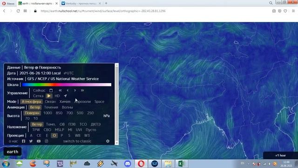The height and width of the screenshot is (168, 298).
Task: Click the wind speed color scale bar
Action: pos(67,84)
